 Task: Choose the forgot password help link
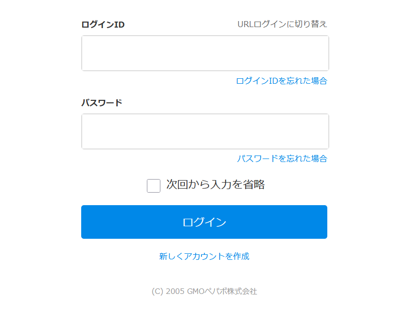[282, 159]
